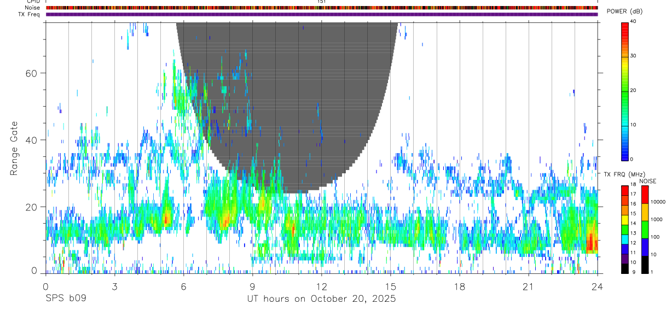
Task: Click the 'POWER (dB)' legend title
Action: coord(624,11)
